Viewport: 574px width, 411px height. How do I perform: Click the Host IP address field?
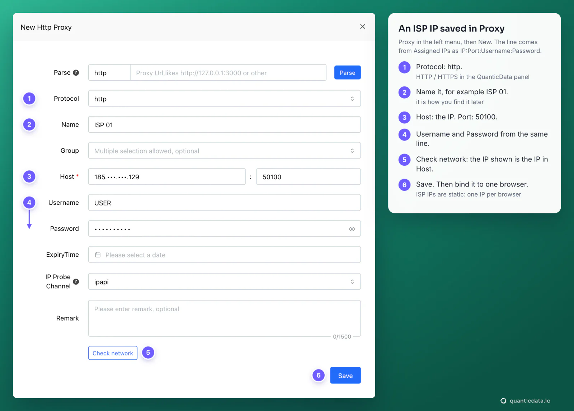167,177
